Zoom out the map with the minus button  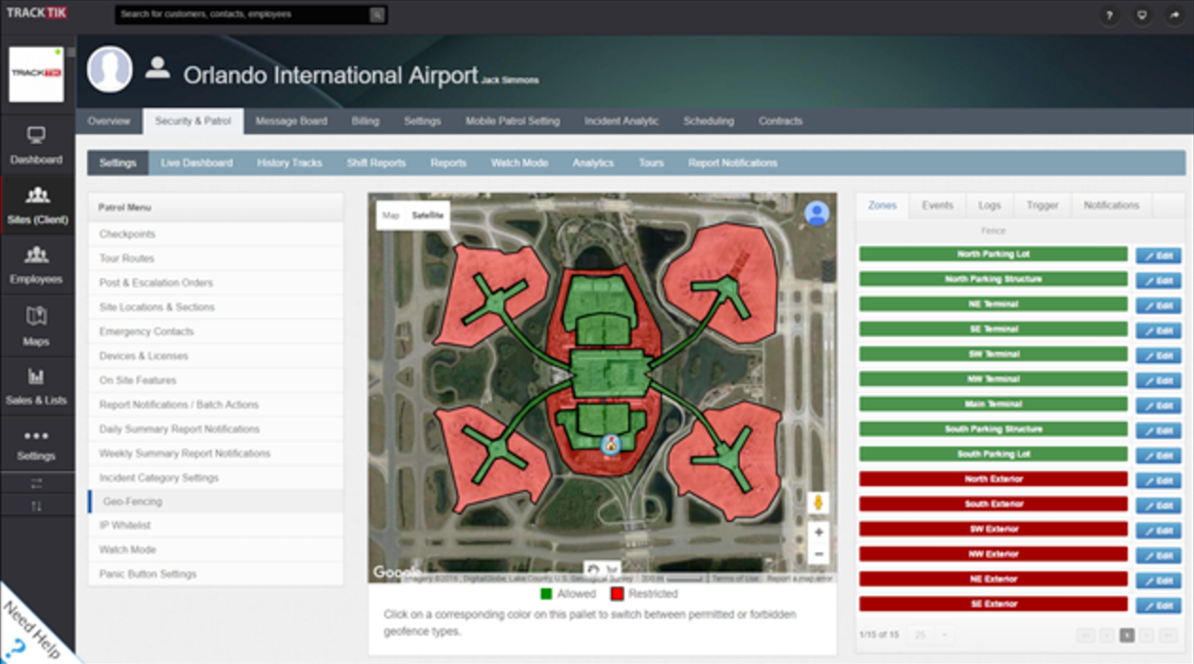pos(818,554)
